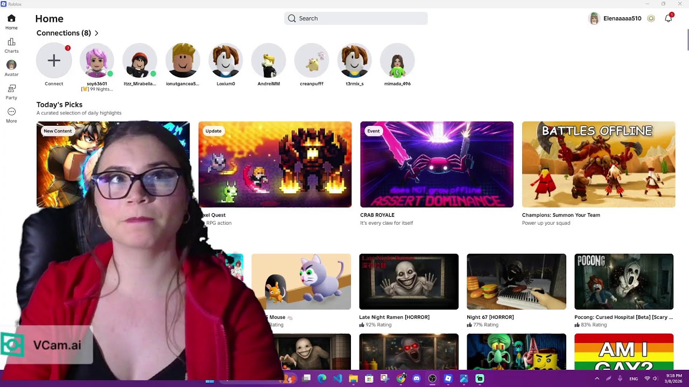Click the Update badge on Pixel Quest
The width and height of the screenshot is (689, 387).
point(213,131)
